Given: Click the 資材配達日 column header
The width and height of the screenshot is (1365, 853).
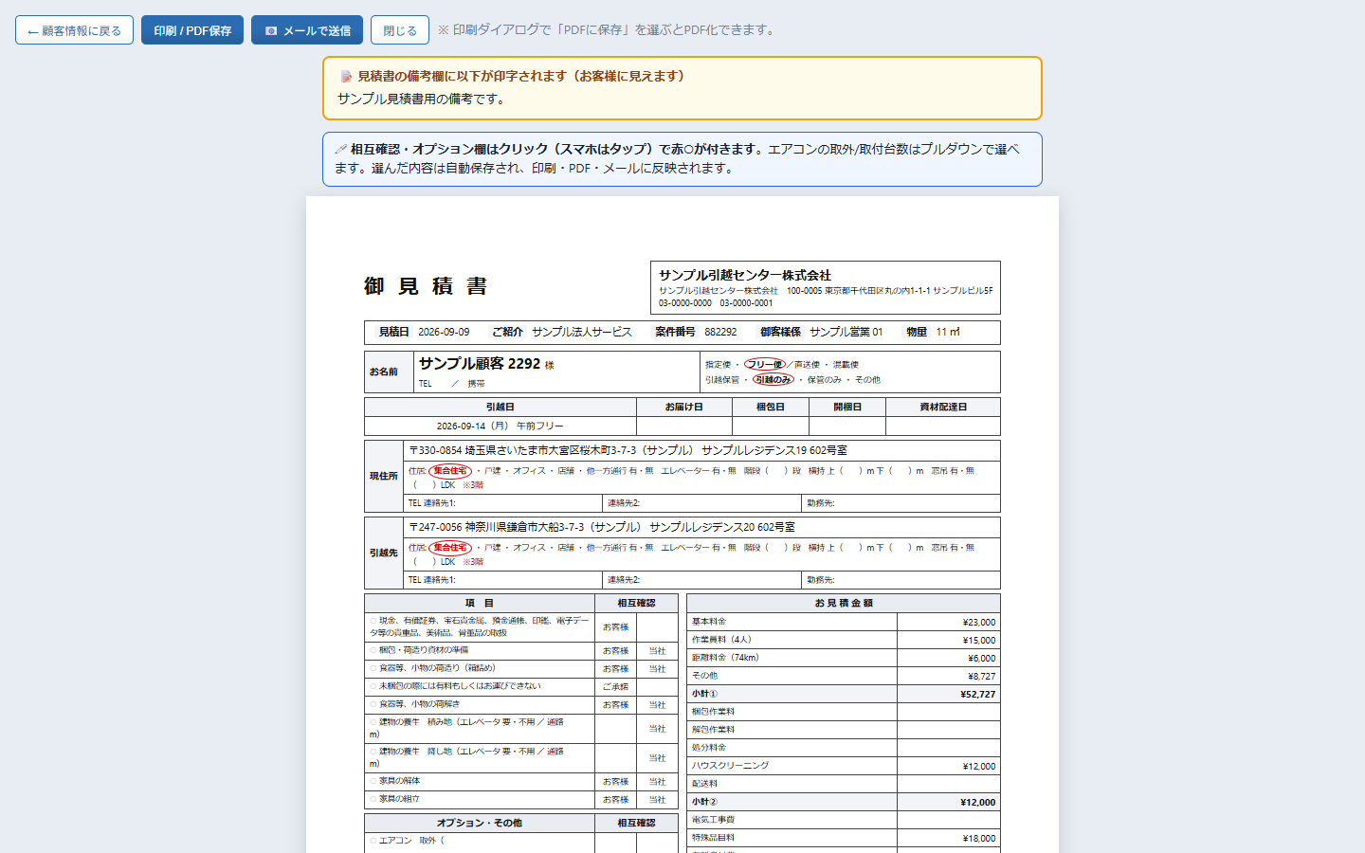Looking at the screenshot, I should tap(943, 407).
